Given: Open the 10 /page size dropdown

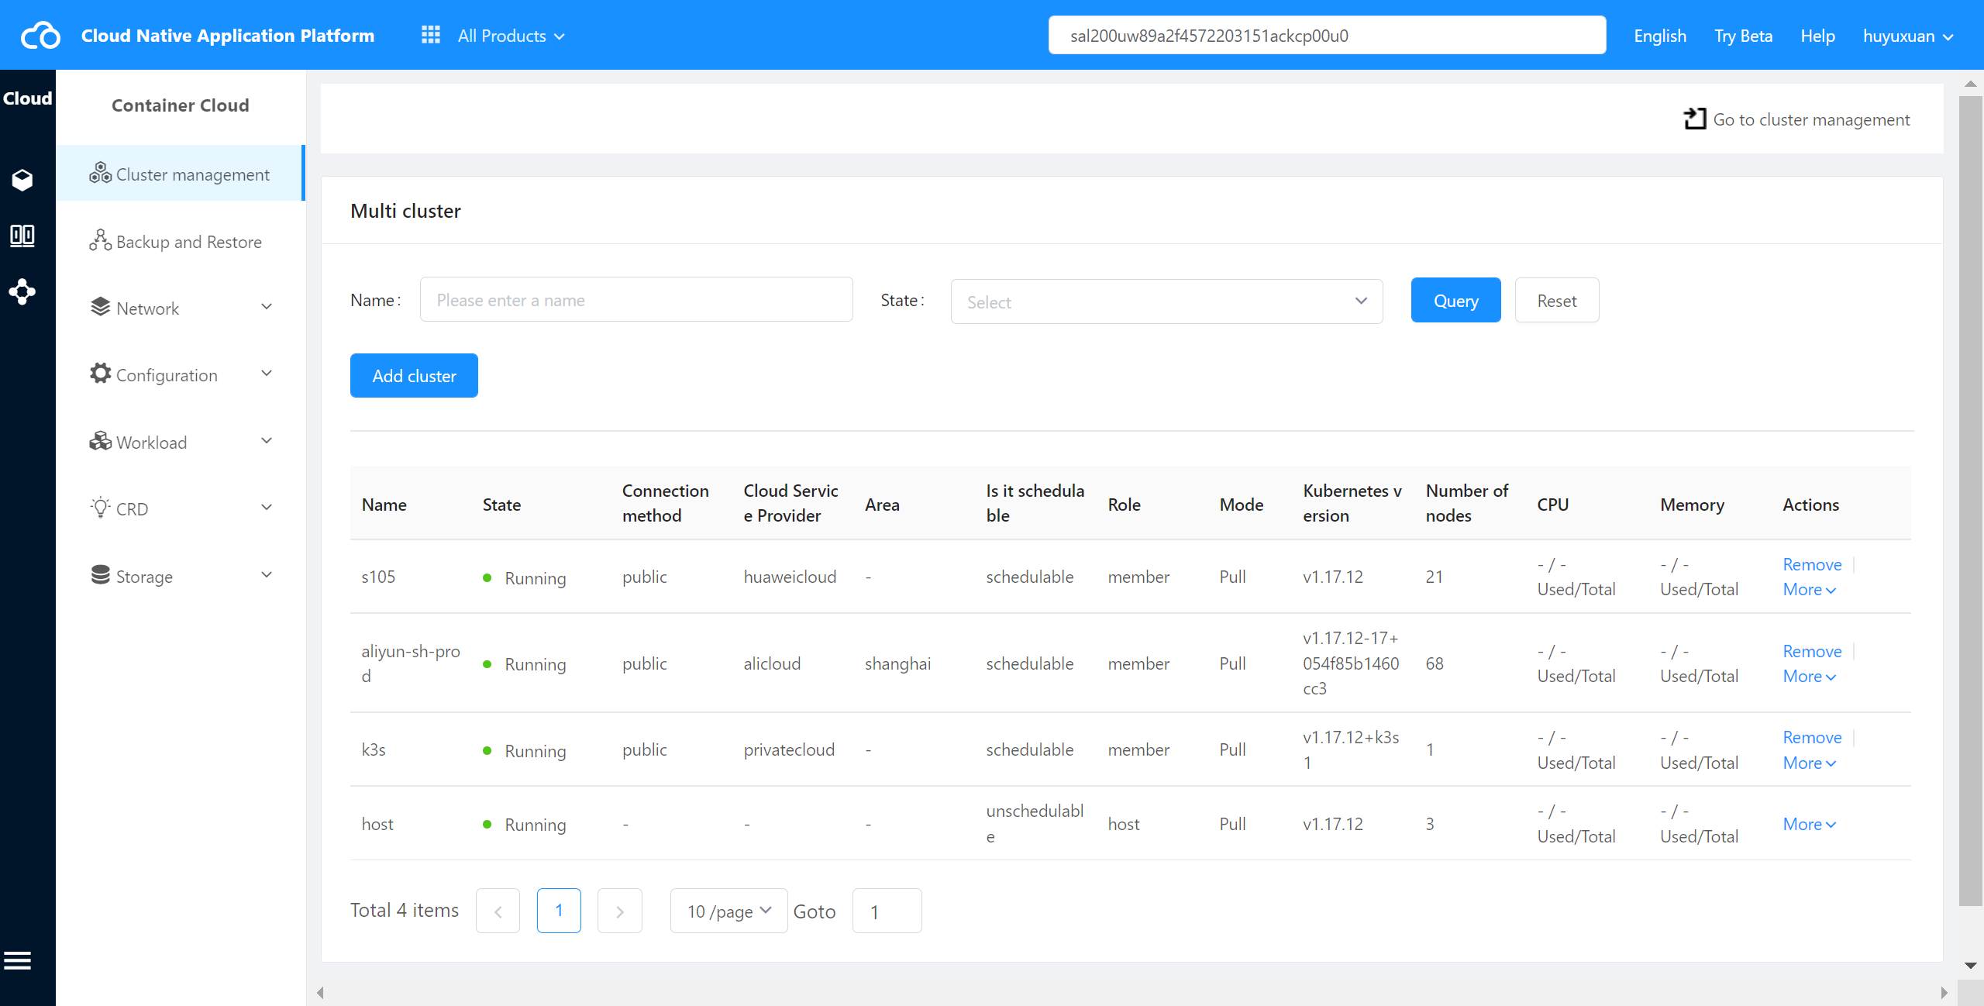Looking at the screenshot, I should point(728,911).
